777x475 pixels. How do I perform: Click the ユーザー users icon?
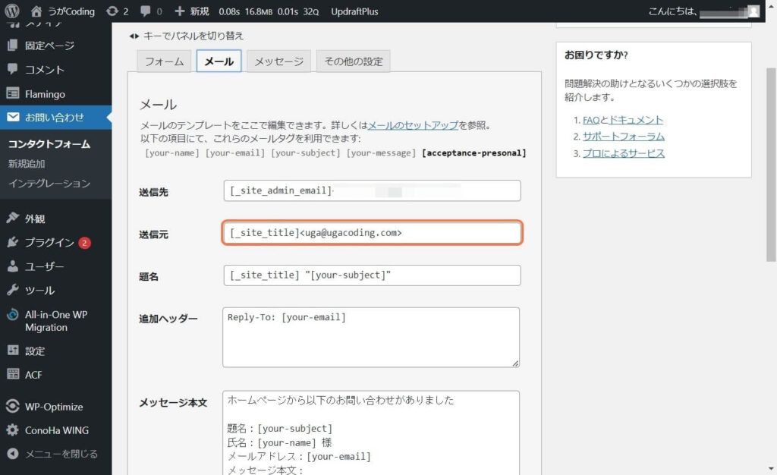13,267
